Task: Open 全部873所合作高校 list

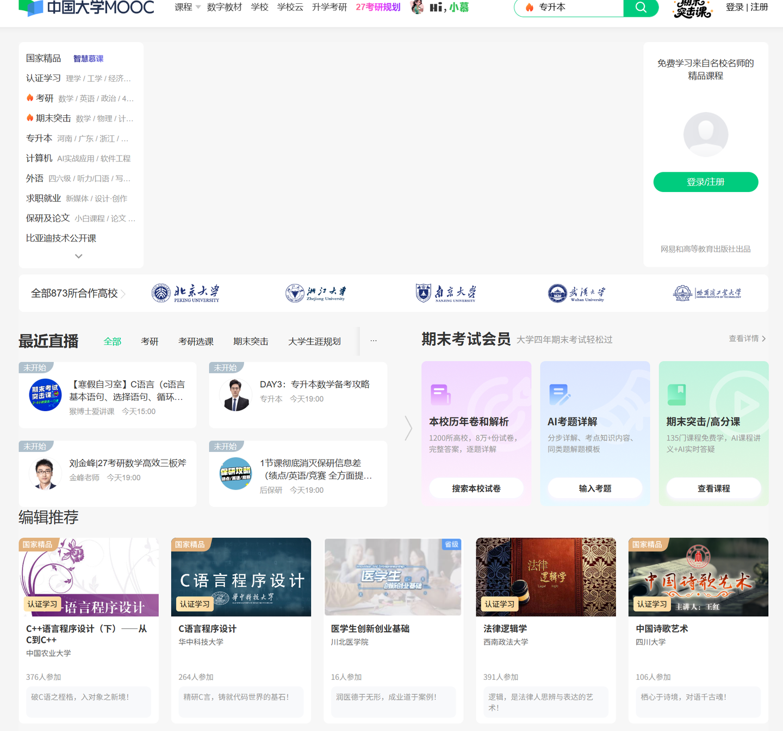Action: click(x=78, y=294)
